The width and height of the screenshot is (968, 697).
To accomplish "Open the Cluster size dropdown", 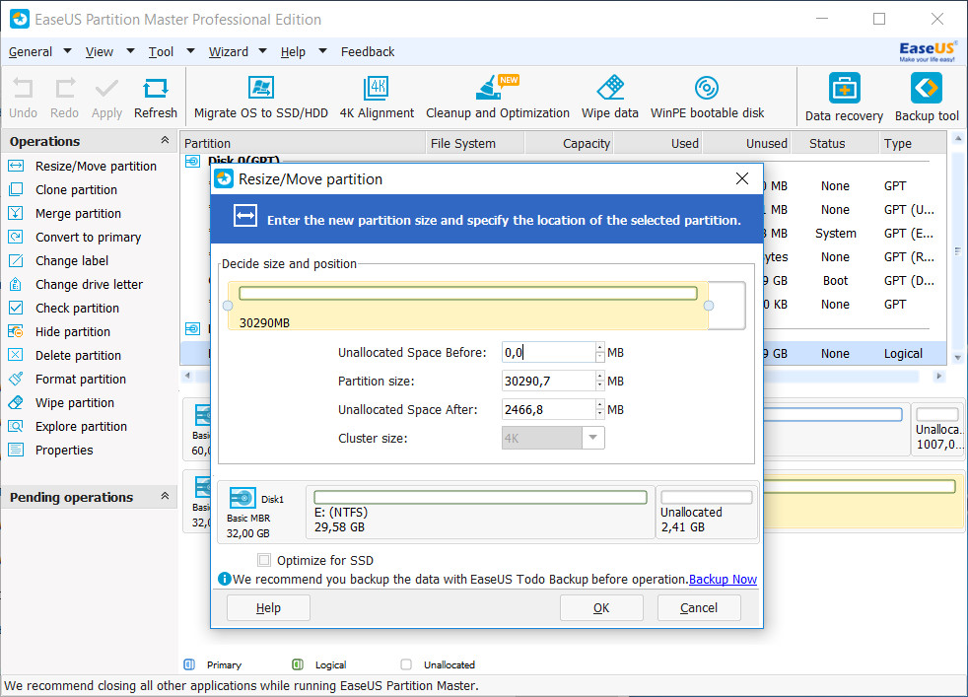I will (x=592, y=438).
